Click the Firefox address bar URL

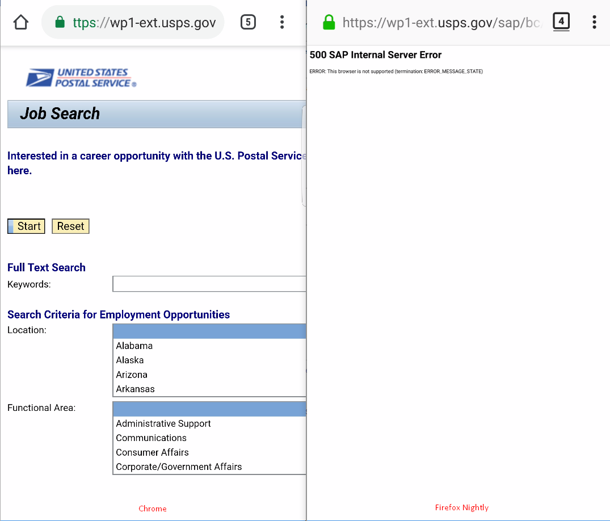tap(441, 23)
